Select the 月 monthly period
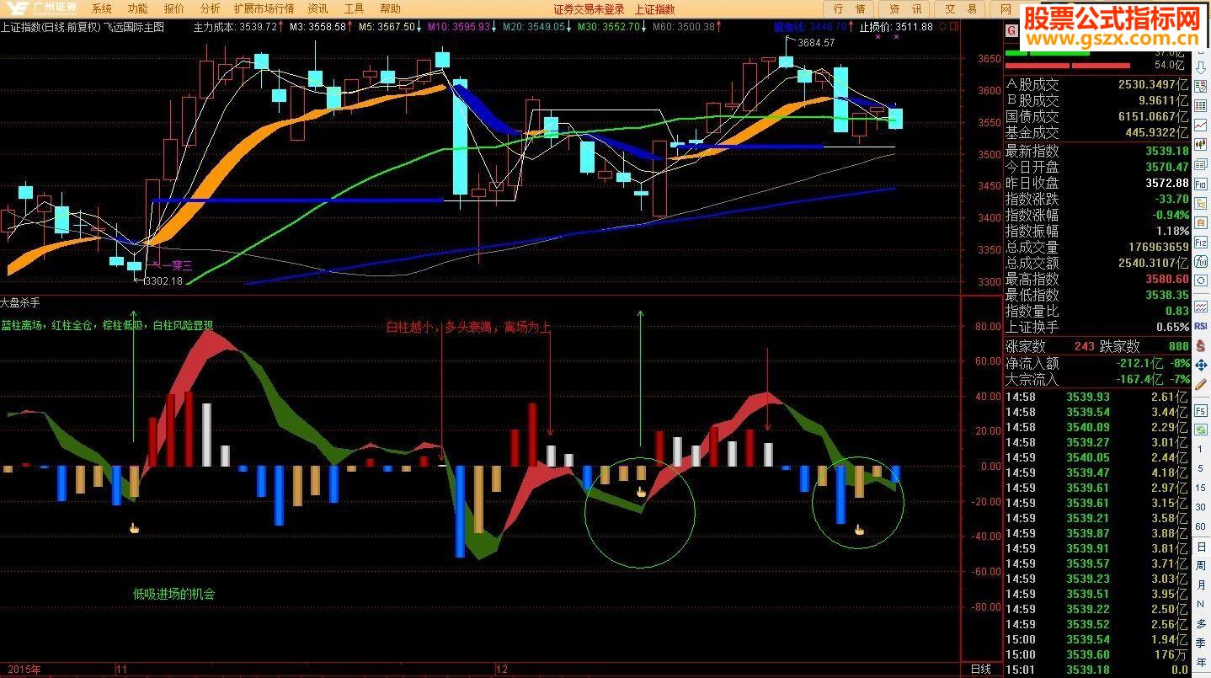1211x678 pixels. pos(1201,585)
